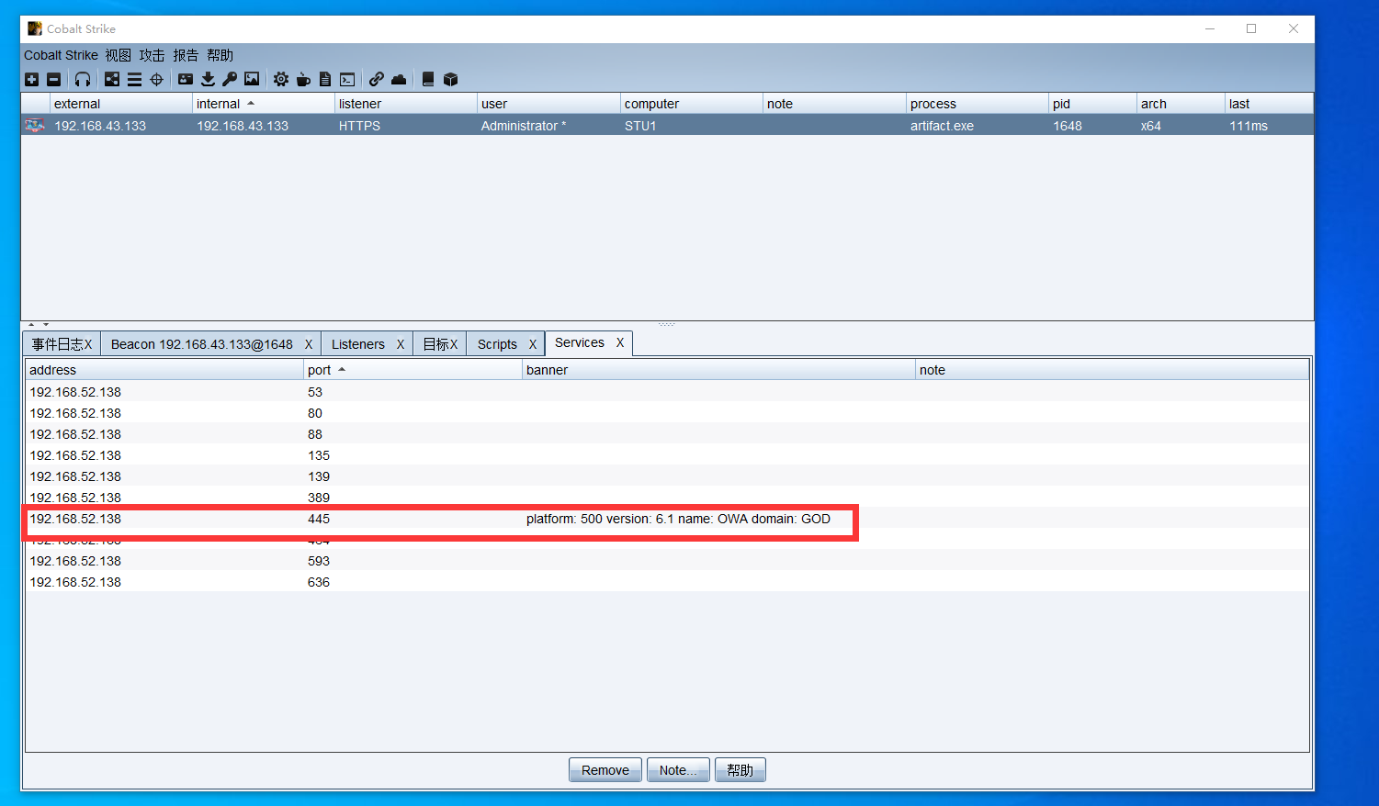Sort sessions by pid column header
The width and height of the screenshot is (1379, 806).
tap(1092, 104)
